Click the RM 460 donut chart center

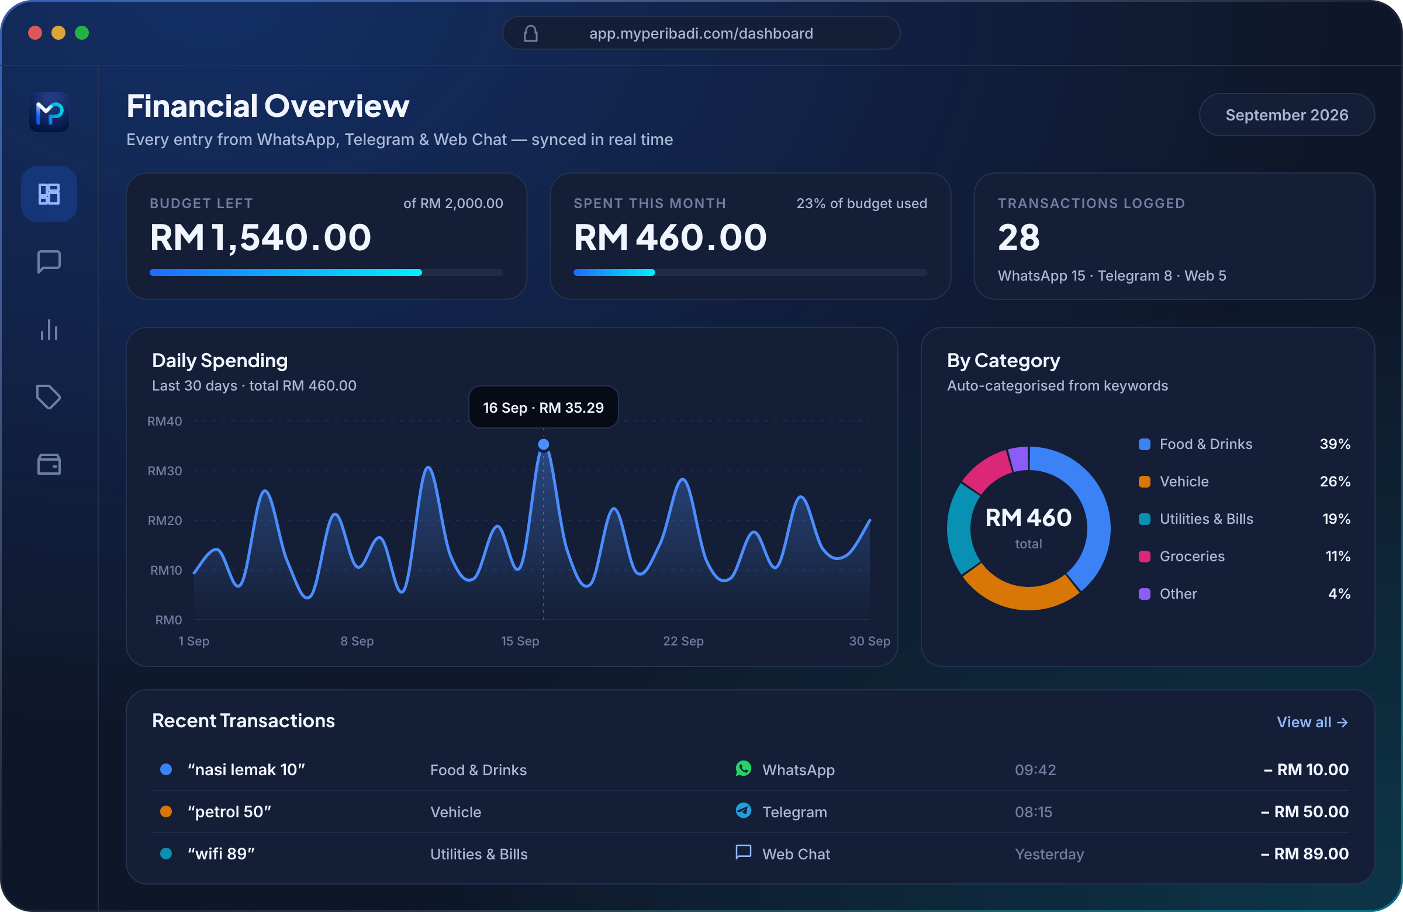click(x=1029, y=528)
